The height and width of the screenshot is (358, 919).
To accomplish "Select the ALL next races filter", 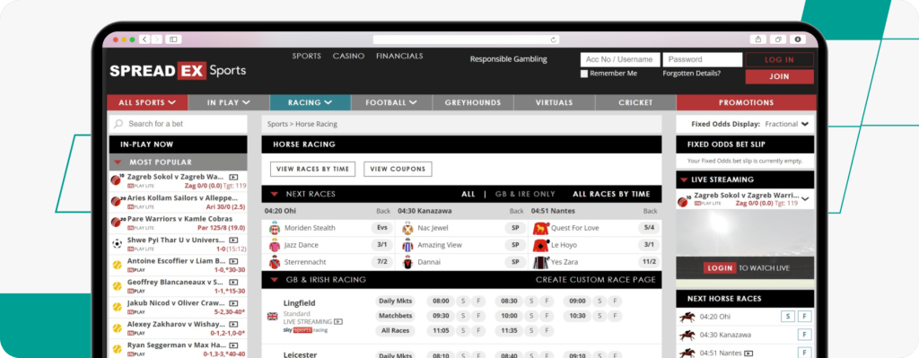I will coord(468,194).
